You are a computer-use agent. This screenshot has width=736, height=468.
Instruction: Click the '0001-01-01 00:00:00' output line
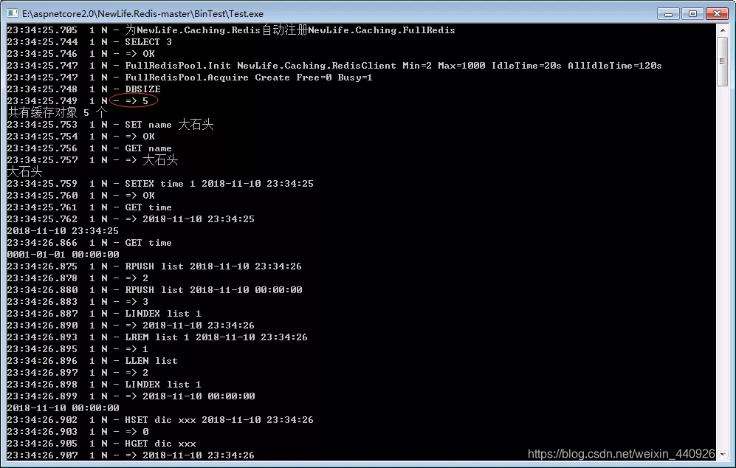click(63, 254)
